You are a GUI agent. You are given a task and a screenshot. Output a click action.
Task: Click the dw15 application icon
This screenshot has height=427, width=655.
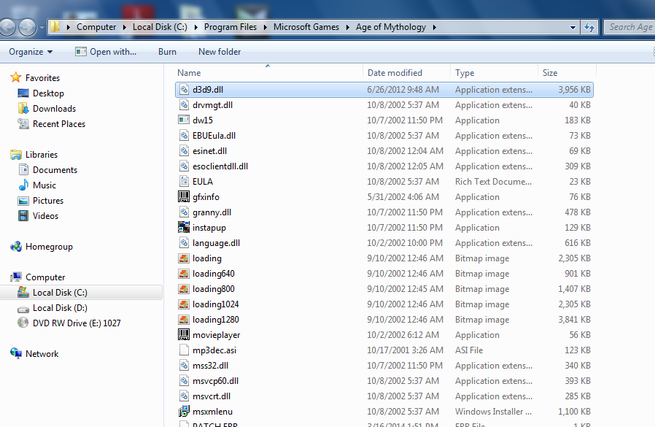(x=184, y=120)
